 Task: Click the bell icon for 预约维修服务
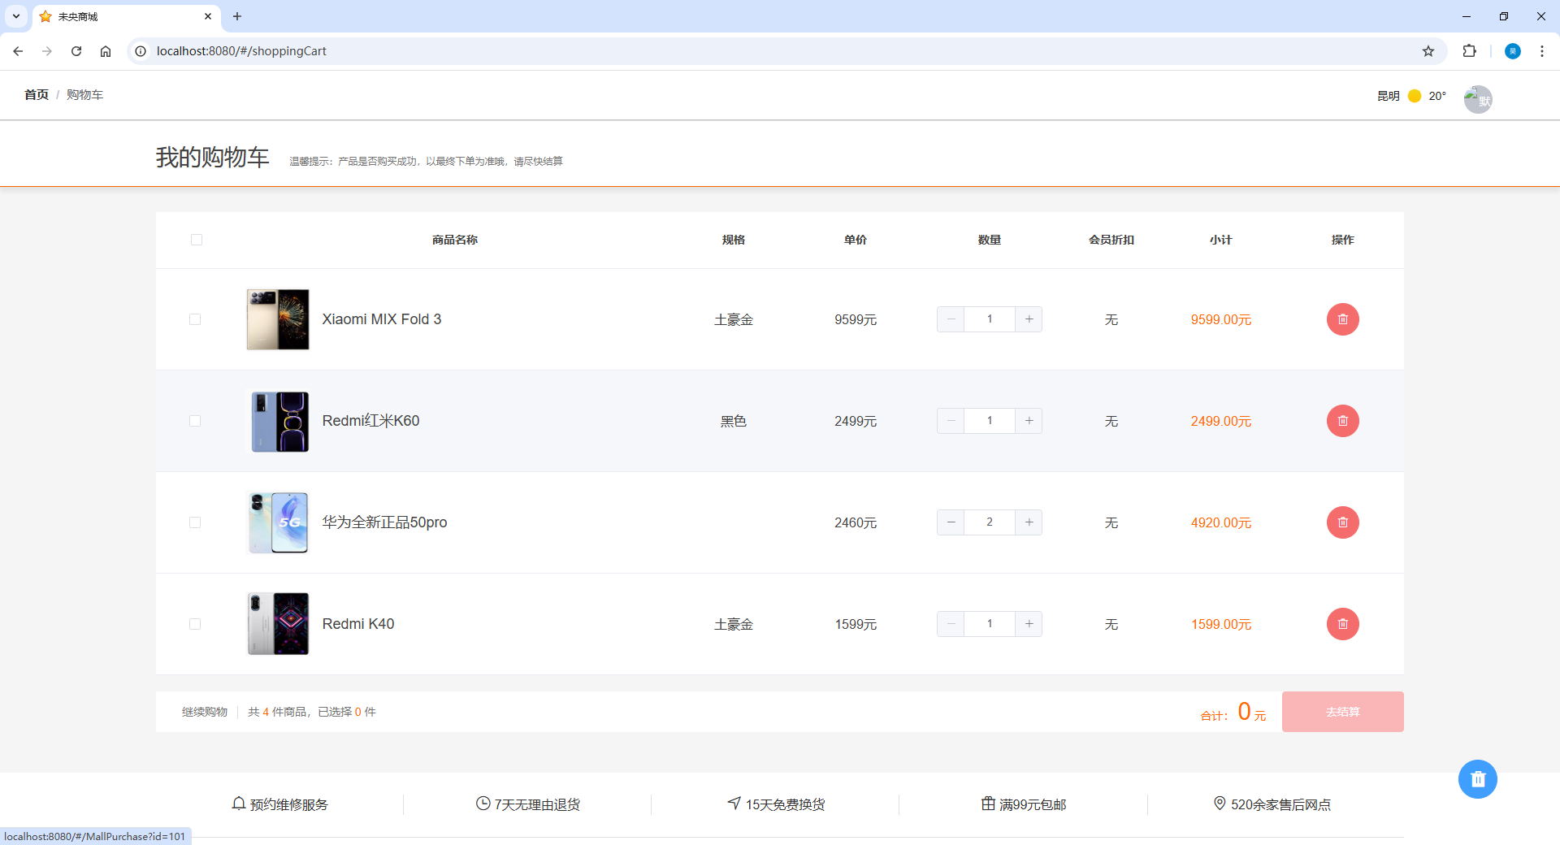coord(239,804)
